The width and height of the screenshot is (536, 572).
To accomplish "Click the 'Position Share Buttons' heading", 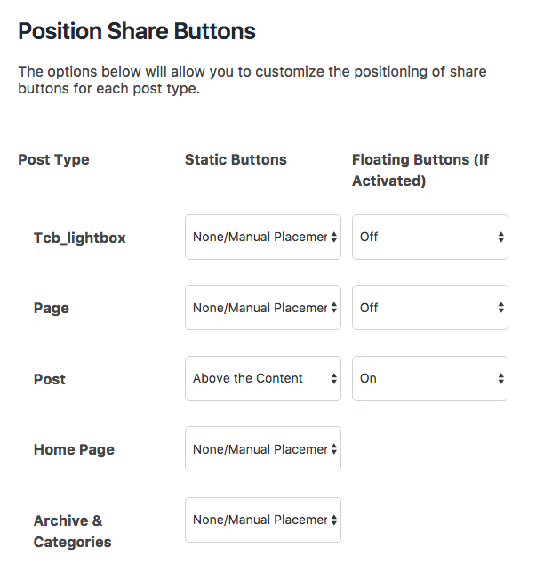I will (137, 31).
